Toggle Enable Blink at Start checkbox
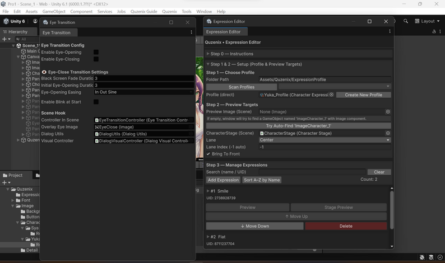This screenshot has width=445, height=263. pos(96,102)
